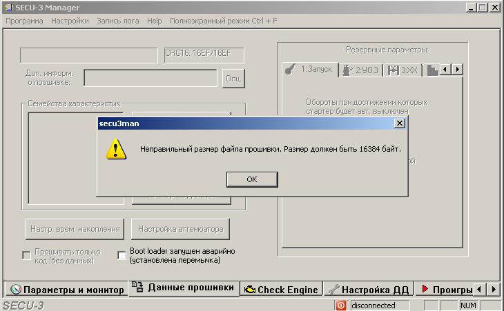Open the Help menu

pos(154,21)
